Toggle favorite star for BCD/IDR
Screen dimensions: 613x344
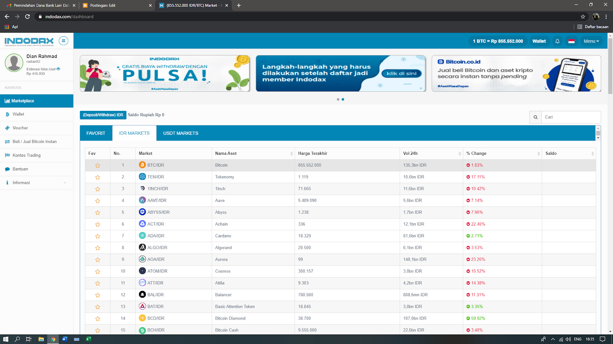(x=98, y=319)
